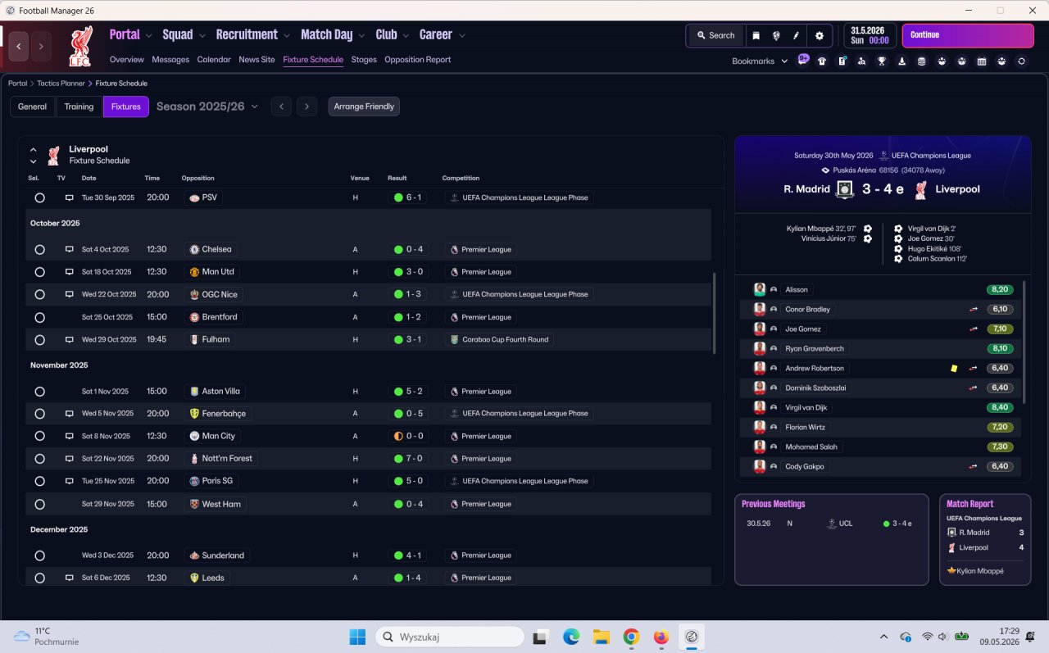This screenshot has height=653, width=1049.
Task: Expand the Club menu chevron
Action: click(406, 35)
